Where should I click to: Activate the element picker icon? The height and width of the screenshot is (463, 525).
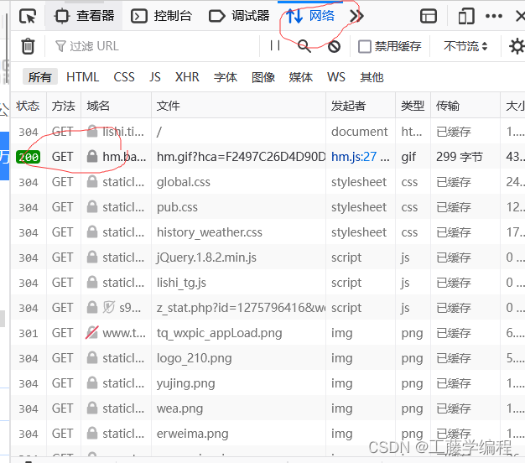point(28,16)
